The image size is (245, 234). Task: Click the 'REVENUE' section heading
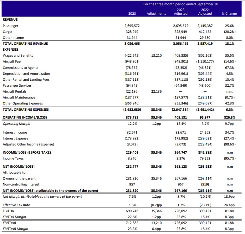click(x=10, y=19)
